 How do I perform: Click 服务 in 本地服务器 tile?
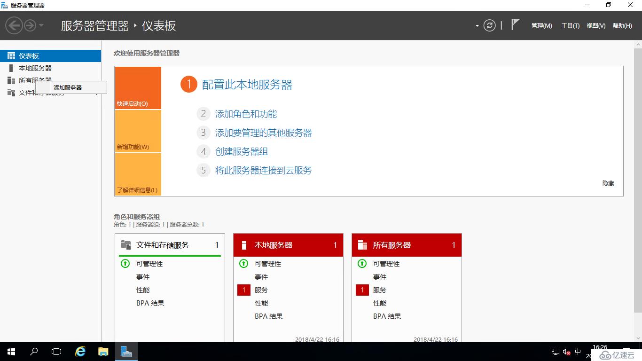click(x=261, y=290)
